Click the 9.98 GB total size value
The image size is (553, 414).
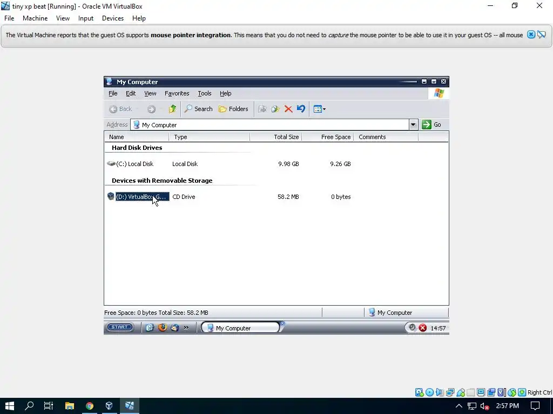288,164
